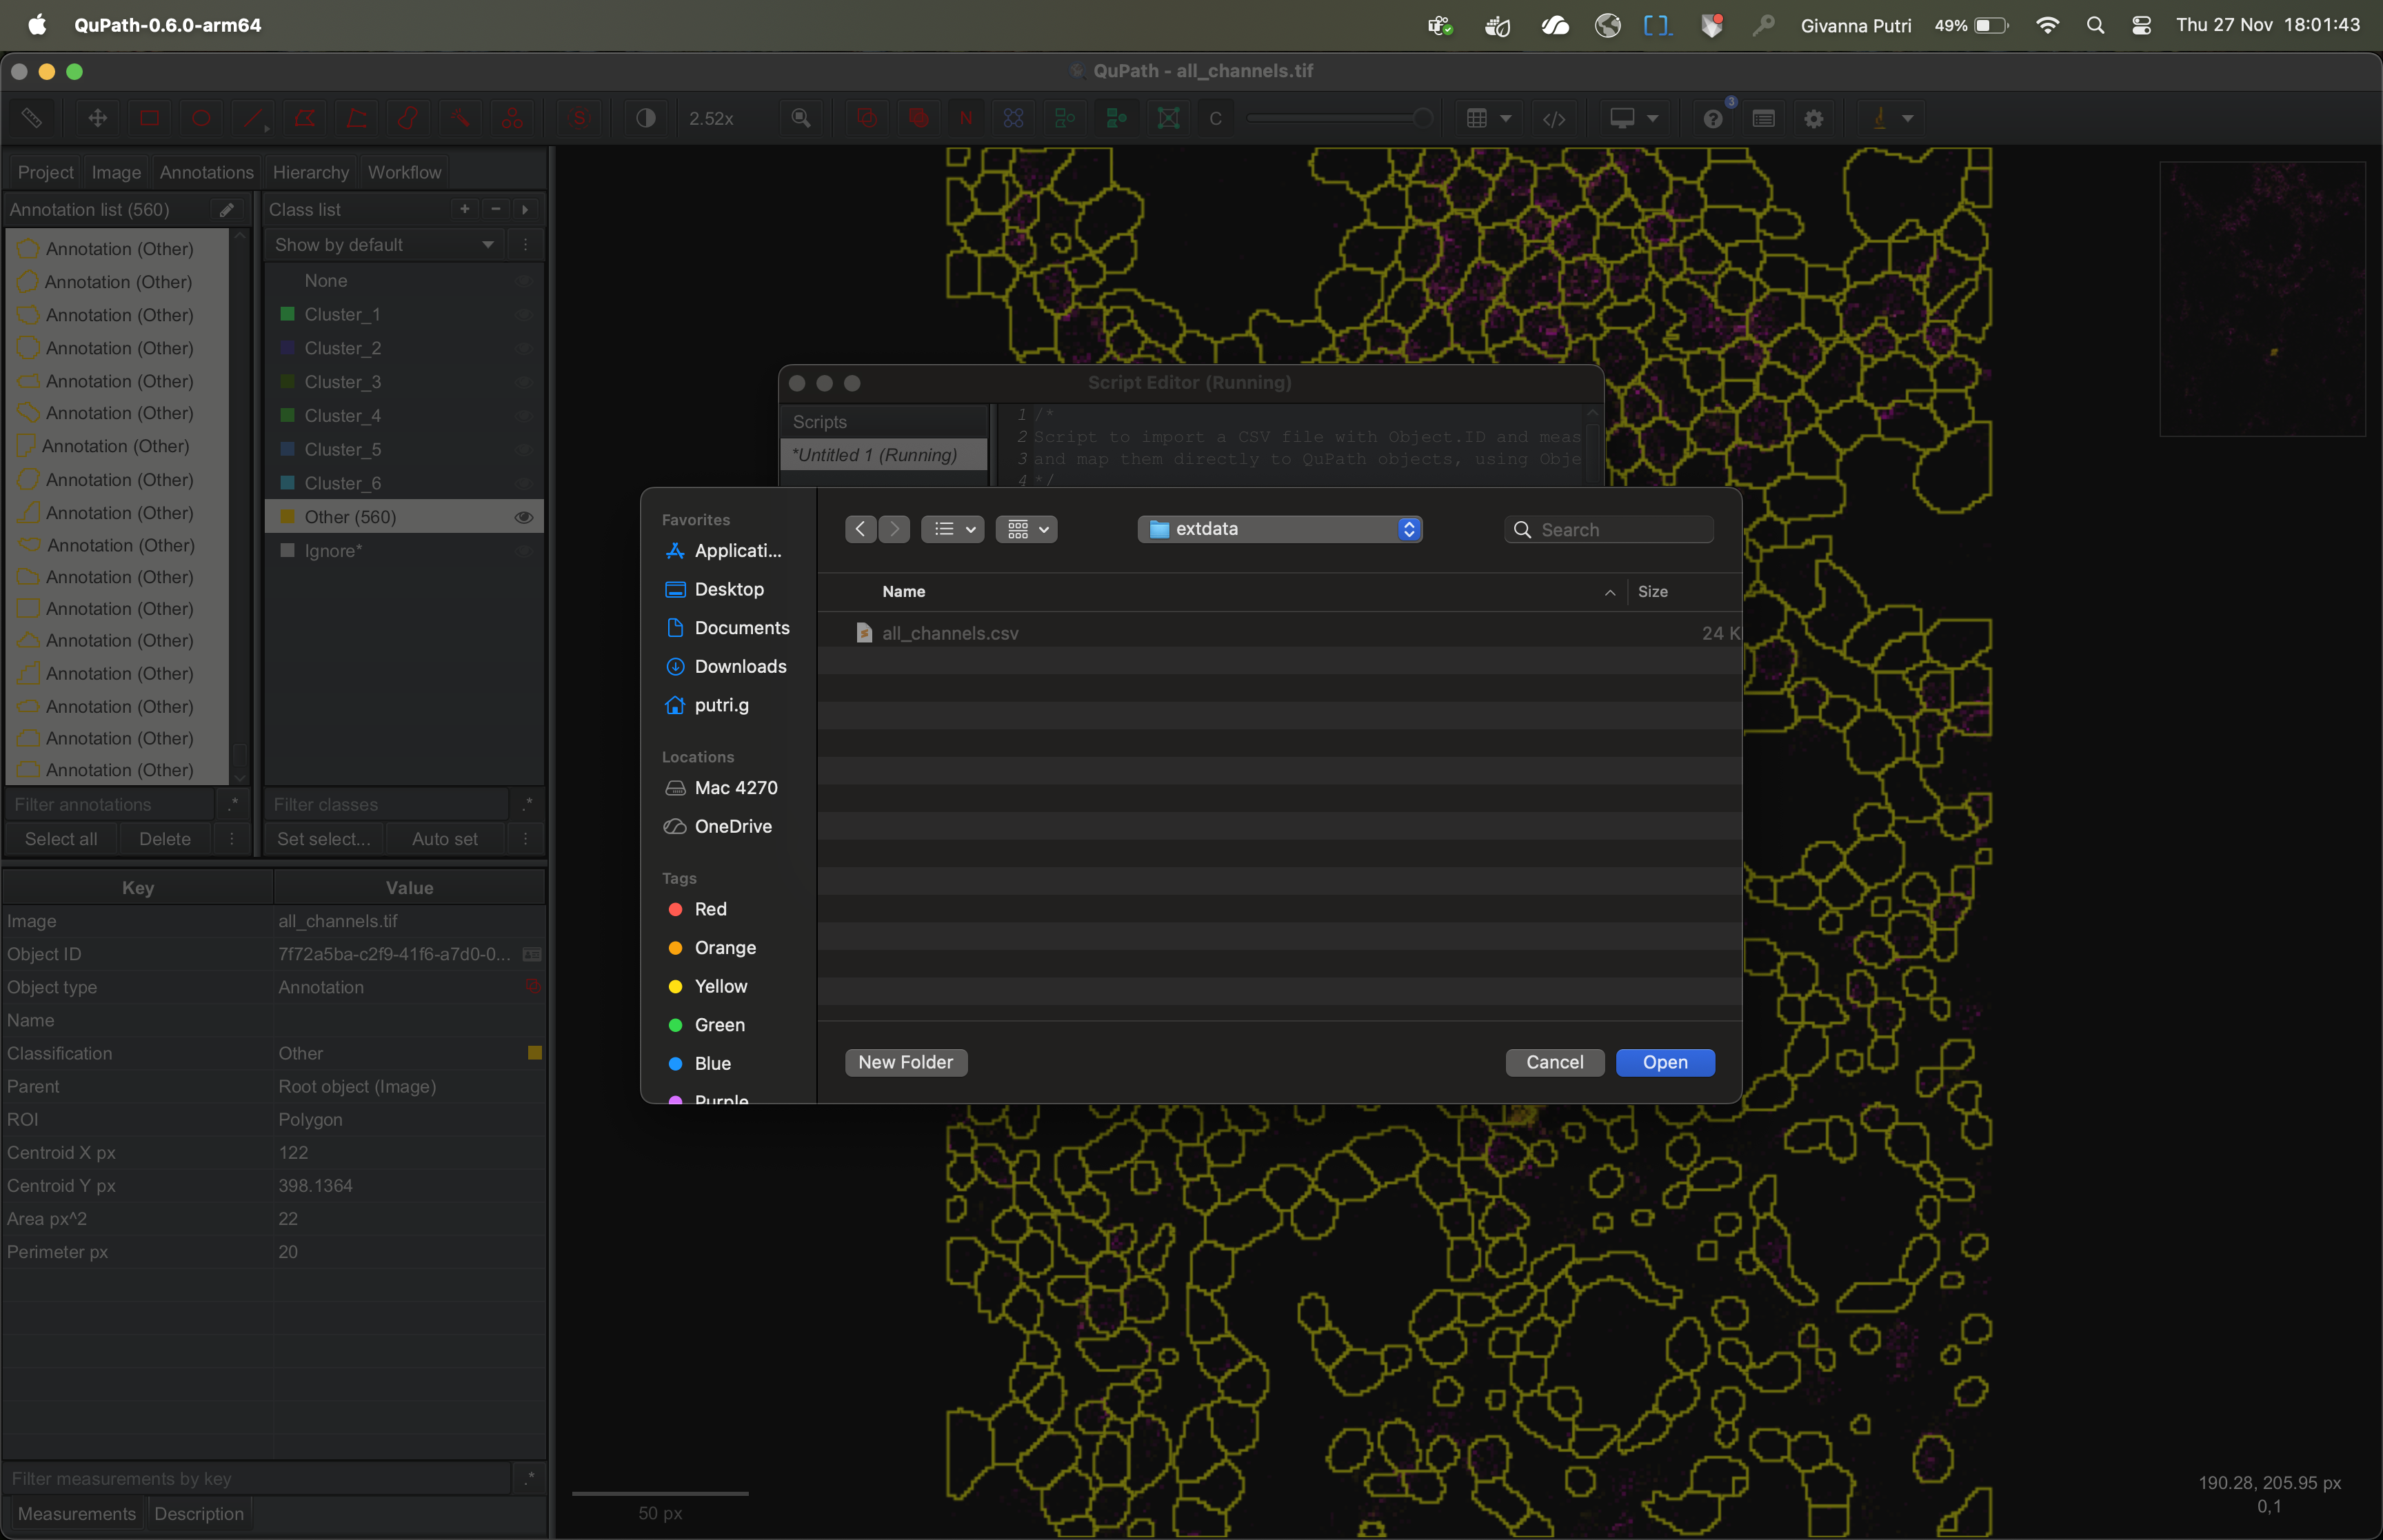Select the all_channels.csv file

click(949, 633)
